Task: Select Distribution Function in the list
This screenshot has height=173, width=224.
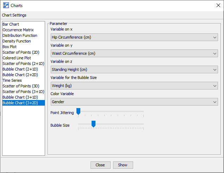Action: tap(20, 35)
